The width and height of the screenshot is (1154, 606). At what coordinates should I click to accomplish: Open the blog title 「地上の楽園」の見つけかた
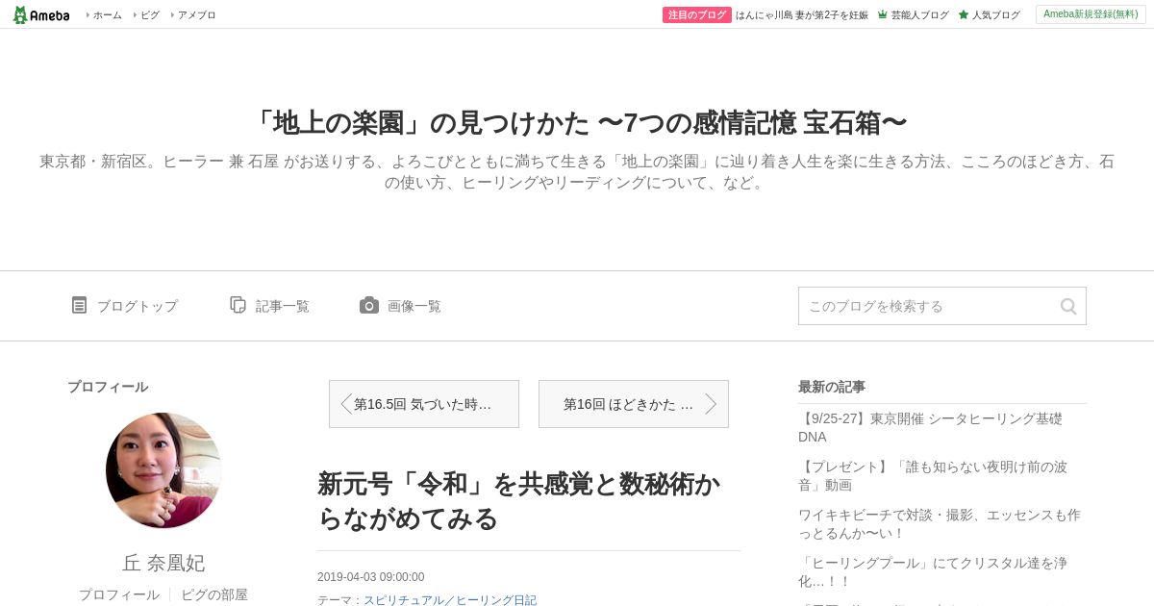(x=577, y=122)
